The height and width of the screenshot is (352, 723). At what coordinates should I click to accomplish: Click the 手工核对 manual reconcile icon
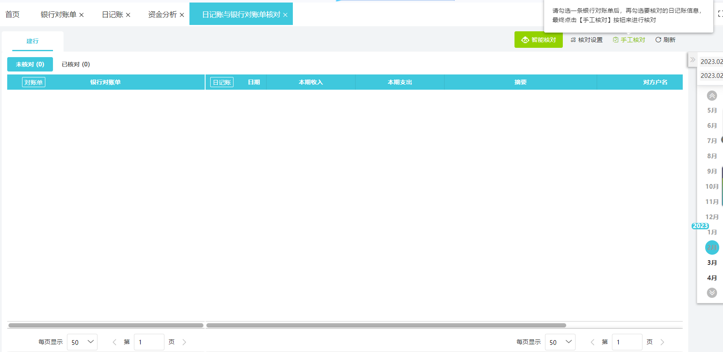point(615,40)
